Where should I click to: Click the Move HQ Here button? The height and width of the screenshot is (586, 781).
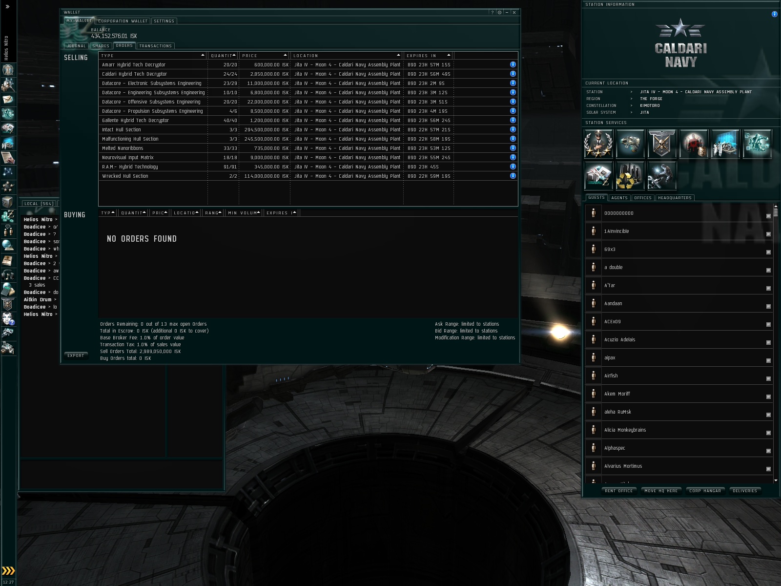(x=661, y=491)
